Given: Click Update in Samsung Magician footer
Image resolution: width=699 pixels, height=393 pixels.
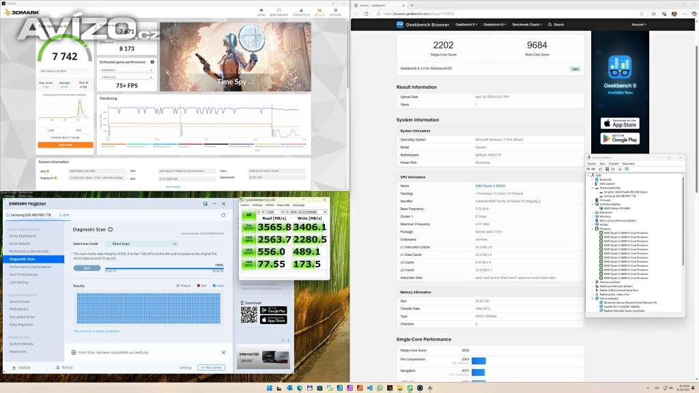Looking at the screenshot, I should tap(21, 368).
